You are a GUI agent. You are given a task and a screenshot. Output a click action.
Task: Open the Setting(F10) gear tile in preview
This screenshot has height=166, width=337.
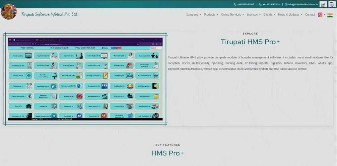46,106
